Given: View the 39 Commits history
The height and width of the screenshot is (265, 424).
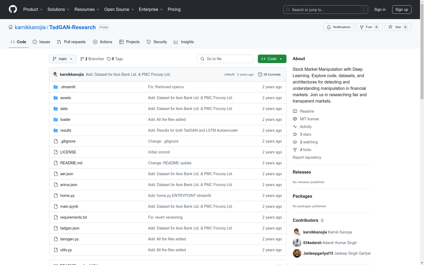Looking at the screenshot, I should (269, 74).
